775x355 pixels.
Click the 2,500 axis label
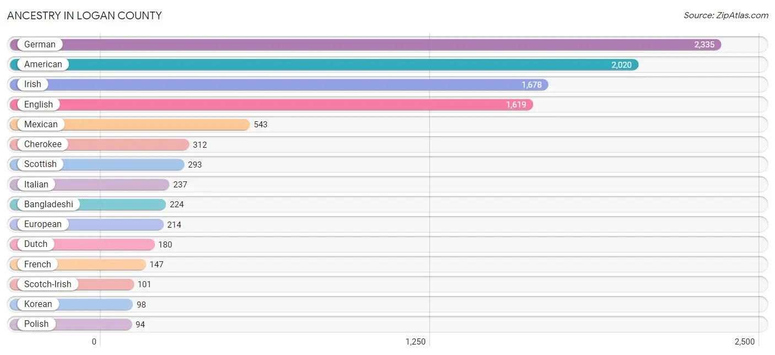pyautogui.click(x=744, y=342)
